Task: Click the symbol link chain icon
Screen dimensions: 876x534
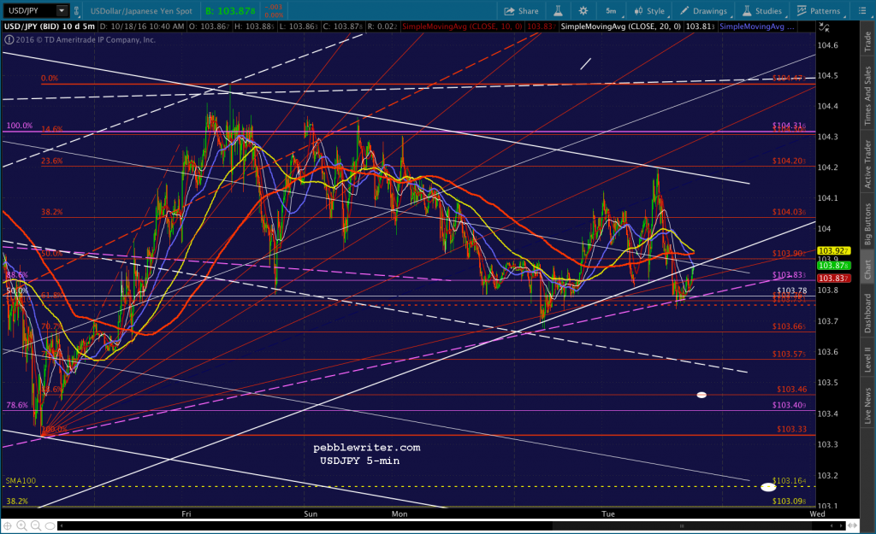Action: click(x=76, y=10)
